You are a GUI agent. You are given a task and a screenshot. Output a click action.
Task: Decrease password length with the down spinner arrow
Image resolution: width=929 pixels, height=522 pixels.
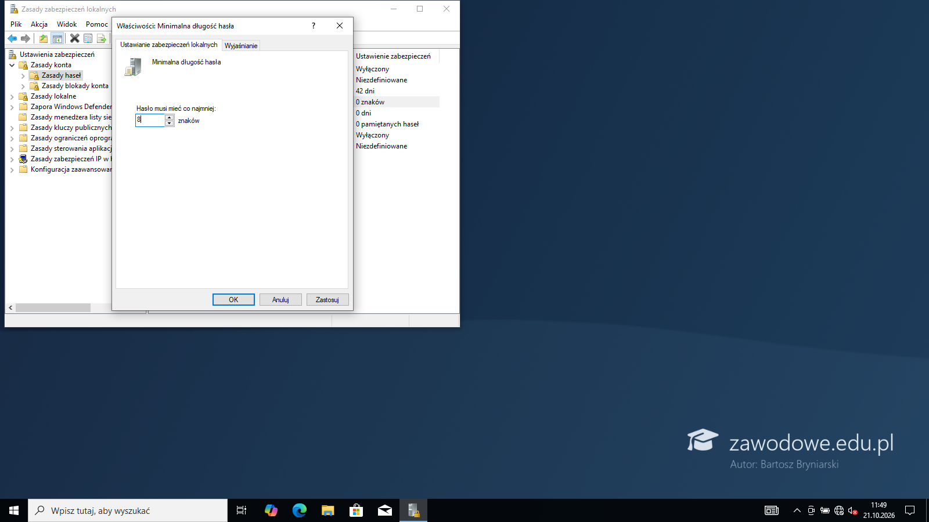pos(170,123)
